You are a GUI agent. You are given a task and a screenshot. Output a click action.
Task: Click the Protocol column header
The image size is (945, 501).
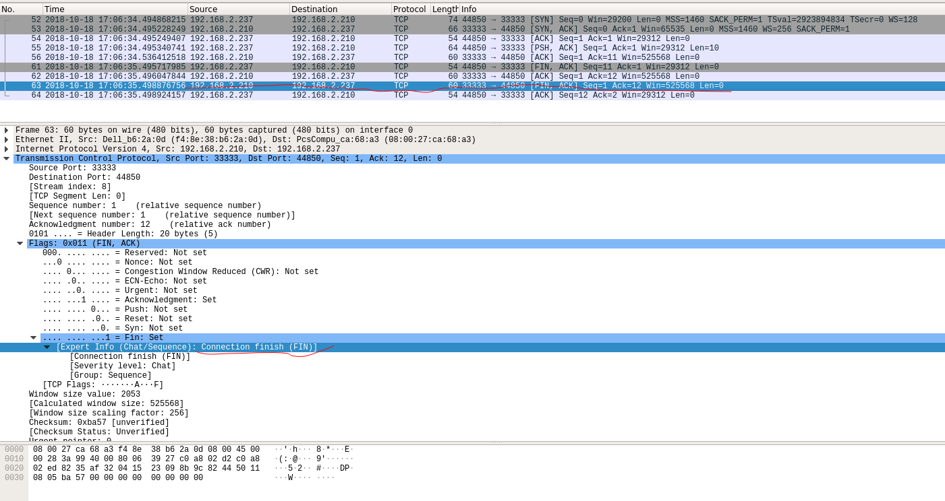[x=411, y=9]
